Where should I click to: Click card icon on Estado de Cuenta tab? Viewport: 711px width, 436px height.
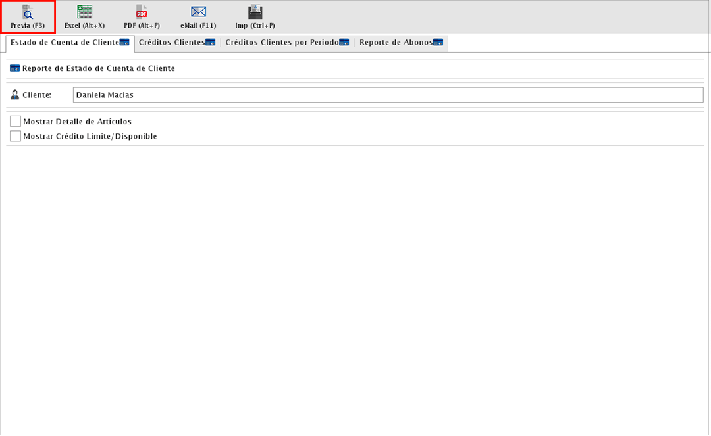coord(124,43)
